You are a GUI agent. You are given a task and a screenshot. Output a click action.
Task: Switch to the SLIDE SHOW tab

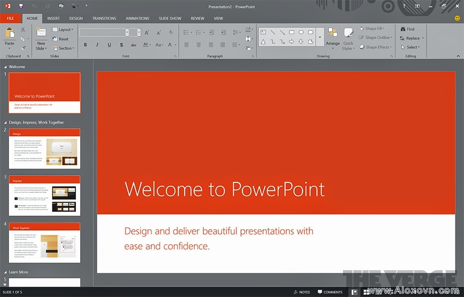170,18
